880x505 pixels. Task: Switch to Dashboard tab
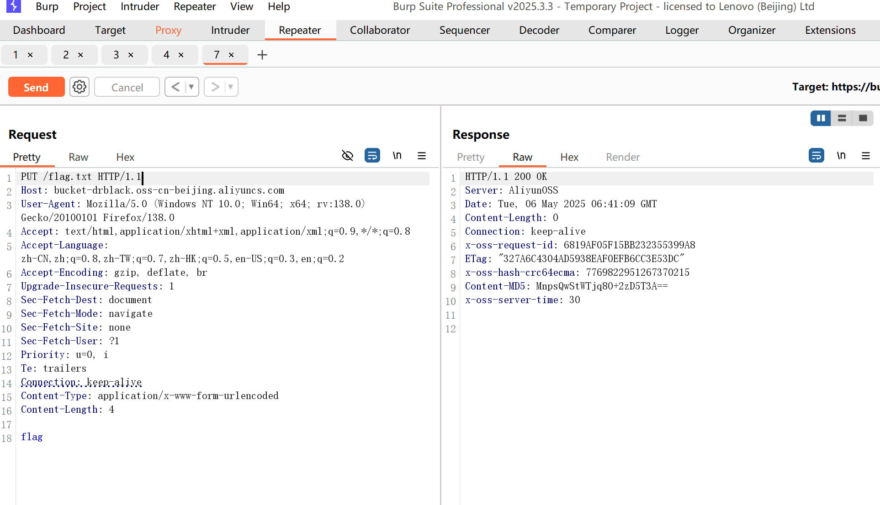coord(39,30)
